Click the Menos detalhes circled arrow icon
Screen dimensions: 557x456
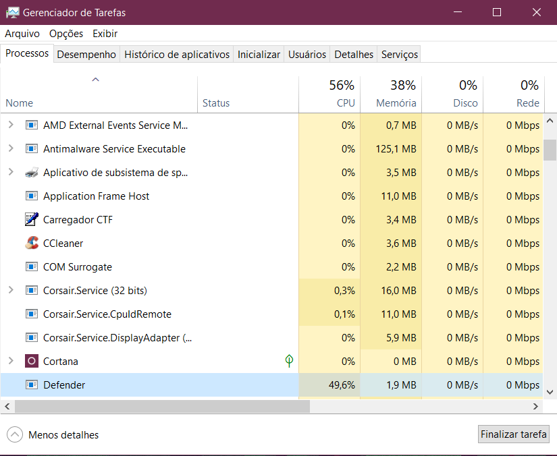click(x=15, y=434)
